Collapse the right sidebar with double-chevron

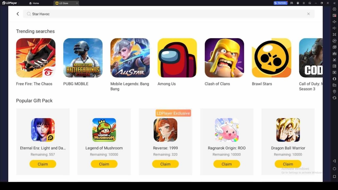334,3
